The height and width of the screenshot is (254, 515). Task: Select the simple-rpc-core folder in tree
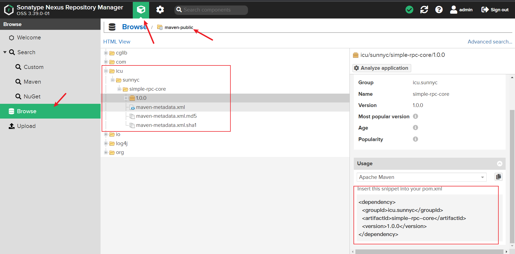[148, 89]
